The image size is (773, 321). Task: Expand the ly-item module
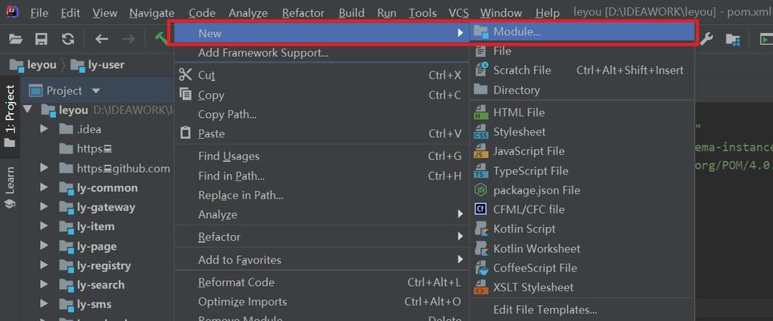pyautogui.click(x=44, y=226)
